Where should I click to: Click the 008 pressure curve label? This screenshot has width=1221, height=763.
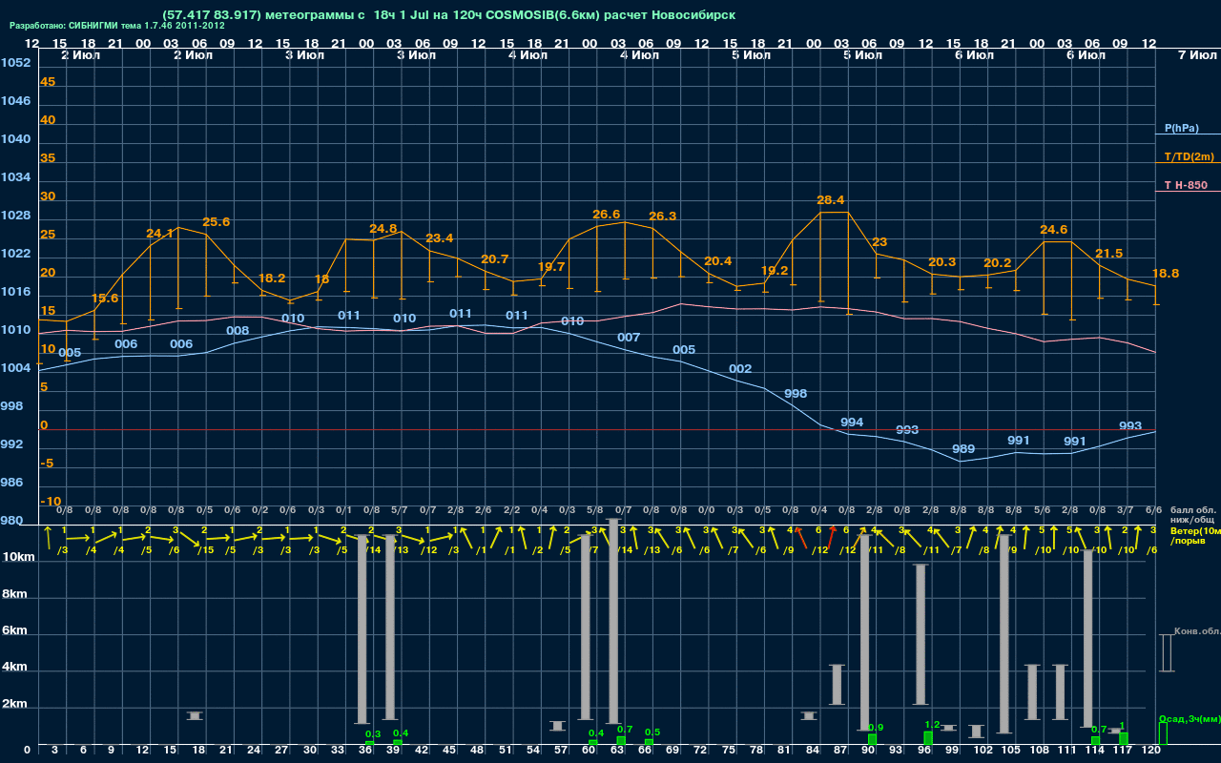pos(238,331)
